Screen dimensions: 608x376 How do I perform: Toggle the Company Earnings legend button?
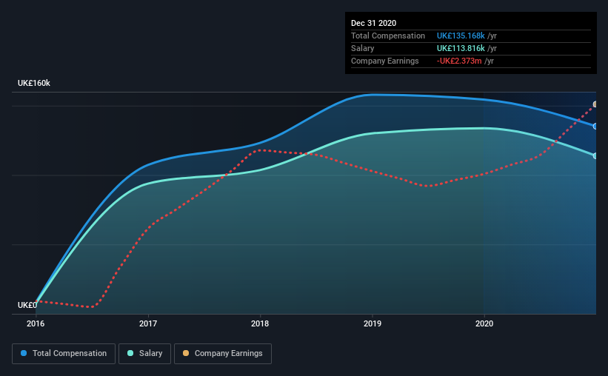click(x=223, y=354)
